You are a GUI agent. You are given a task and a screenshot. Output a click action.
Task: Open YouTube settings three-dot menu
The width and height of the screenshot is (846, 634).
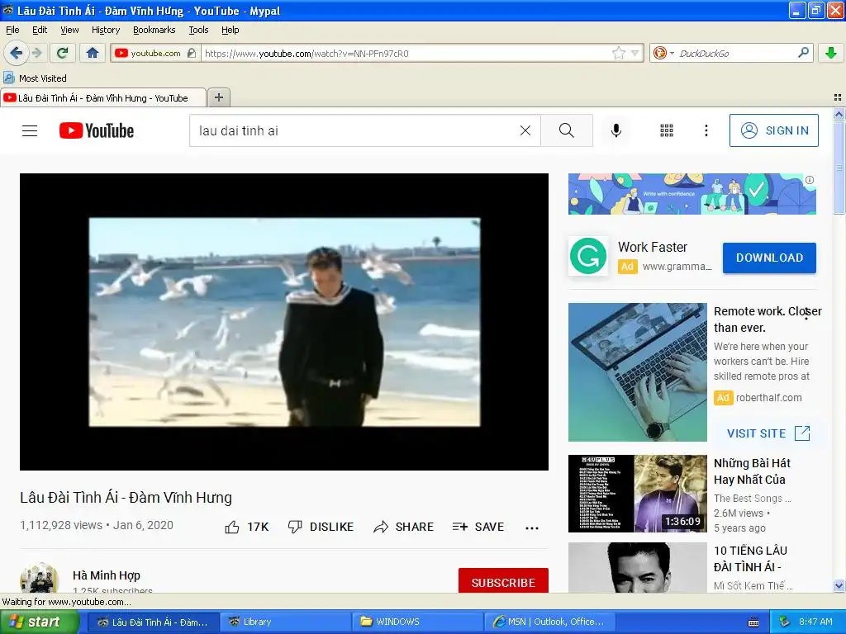point(706,130)
